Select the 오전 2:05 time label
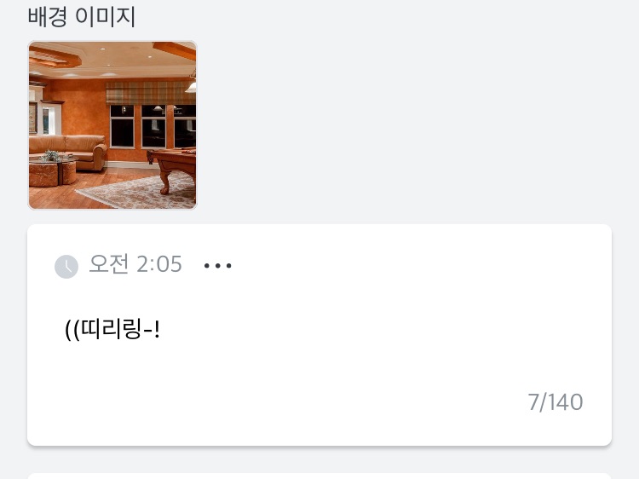Image resolution: width=639 pixels, height=479 pixels. click(135, 263)
